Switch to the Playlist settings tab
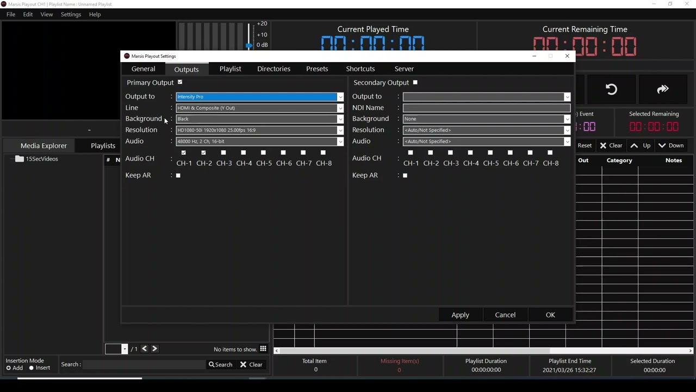Viewport: 696px width, 392px height. pos(231,69)
